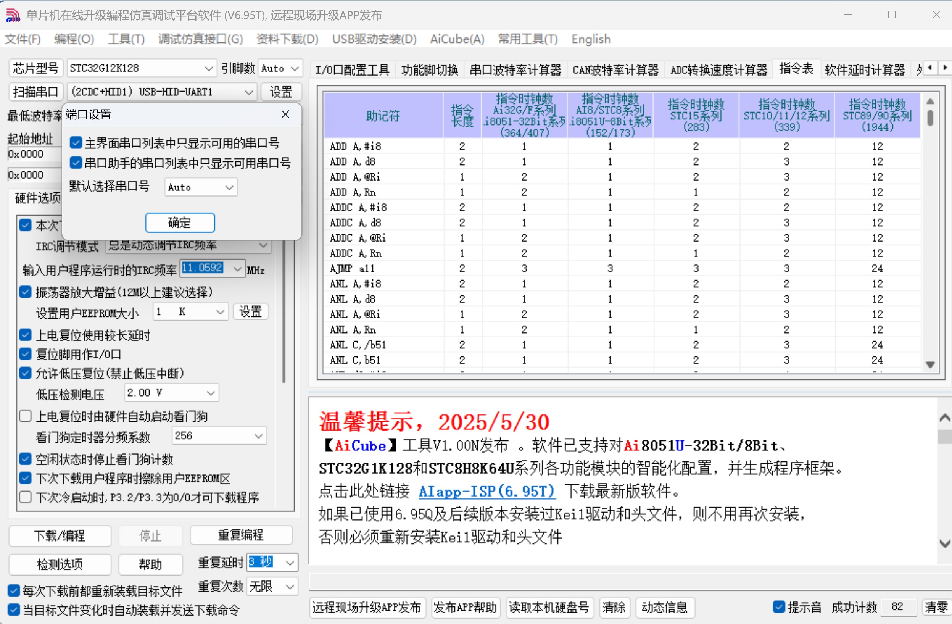The height and width of the screenshot is (624, 952).
Task: Click the instruction table scroll-up arrow
Action: (930, 101)
